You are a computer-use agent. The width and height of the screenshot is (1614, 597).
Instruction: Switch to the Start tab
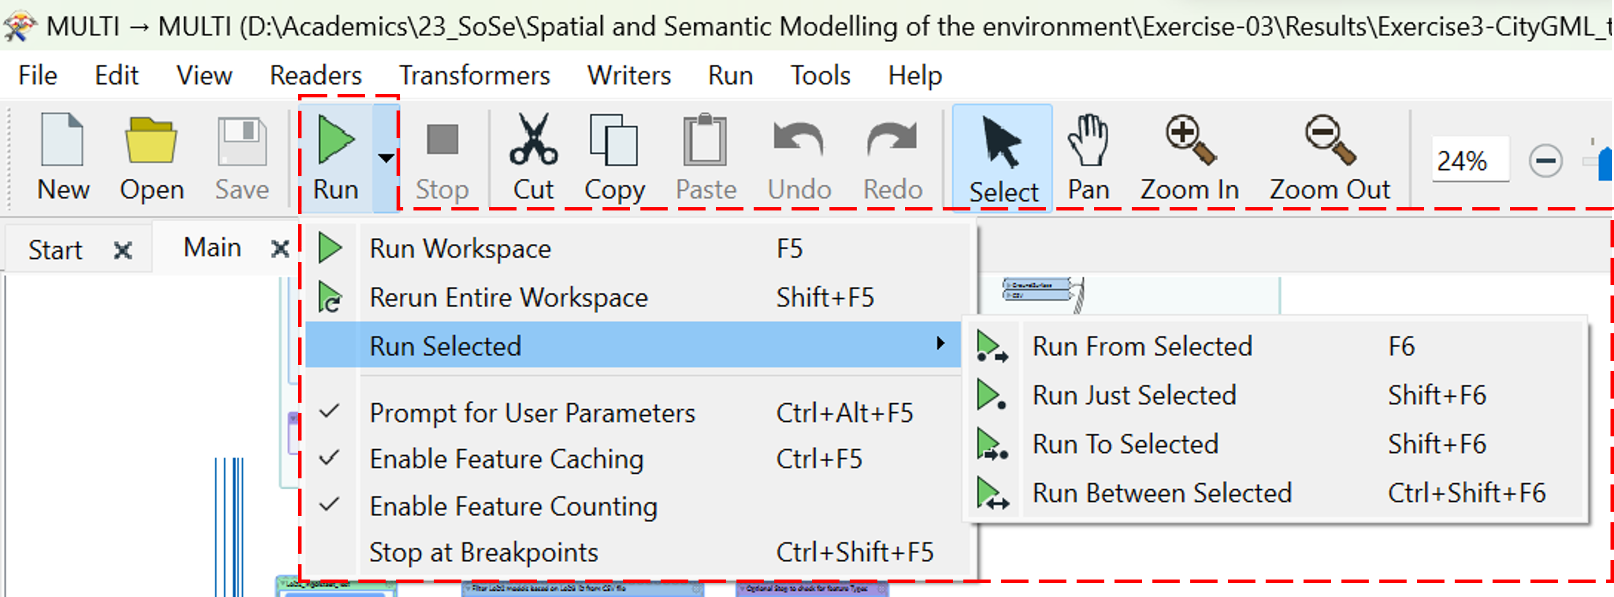click(55, 250)
